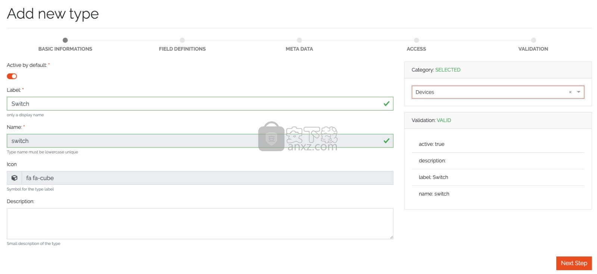Go to Field Definitions step
The height and width of the screenshot is (274, 597).
tap(182, 45)
